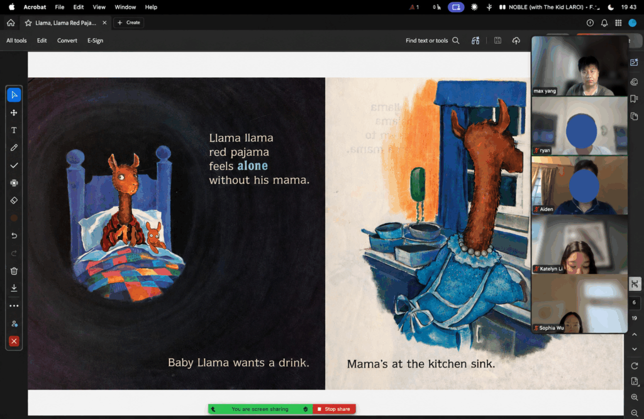Select Sophia Wu video thumbnail
This screenshot has height=419, width=644.
pos(579,303)
